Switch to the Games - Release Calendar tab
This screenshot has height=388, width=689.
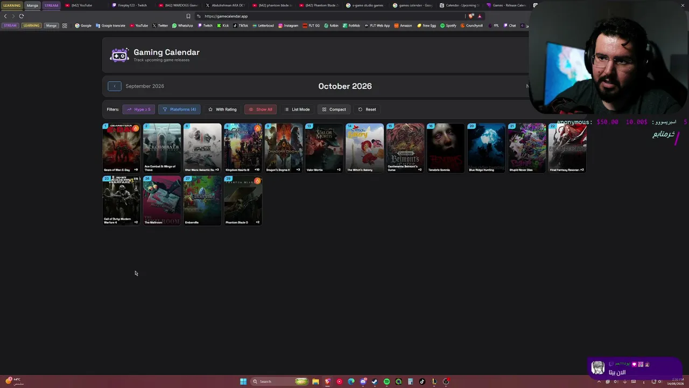(x=506, y=5)
